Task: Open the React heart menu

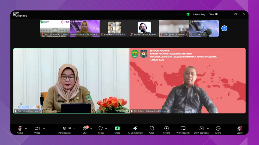Action: 101,130
